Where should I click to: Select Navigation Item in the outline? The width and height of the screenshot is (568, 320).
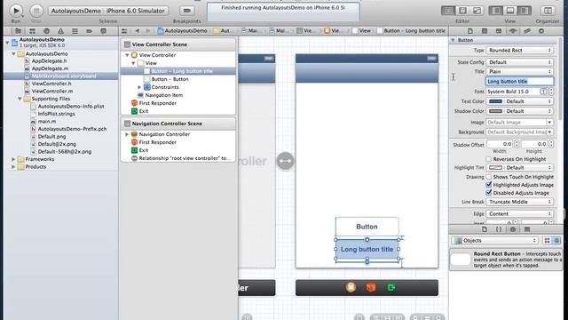pyautogui.click(x=163, y=95)
